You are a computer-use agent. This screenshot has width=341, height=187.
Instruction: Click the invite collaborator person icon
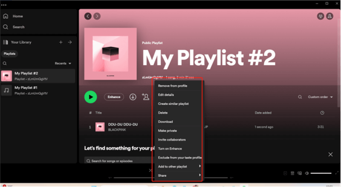[x=145, y=97]
